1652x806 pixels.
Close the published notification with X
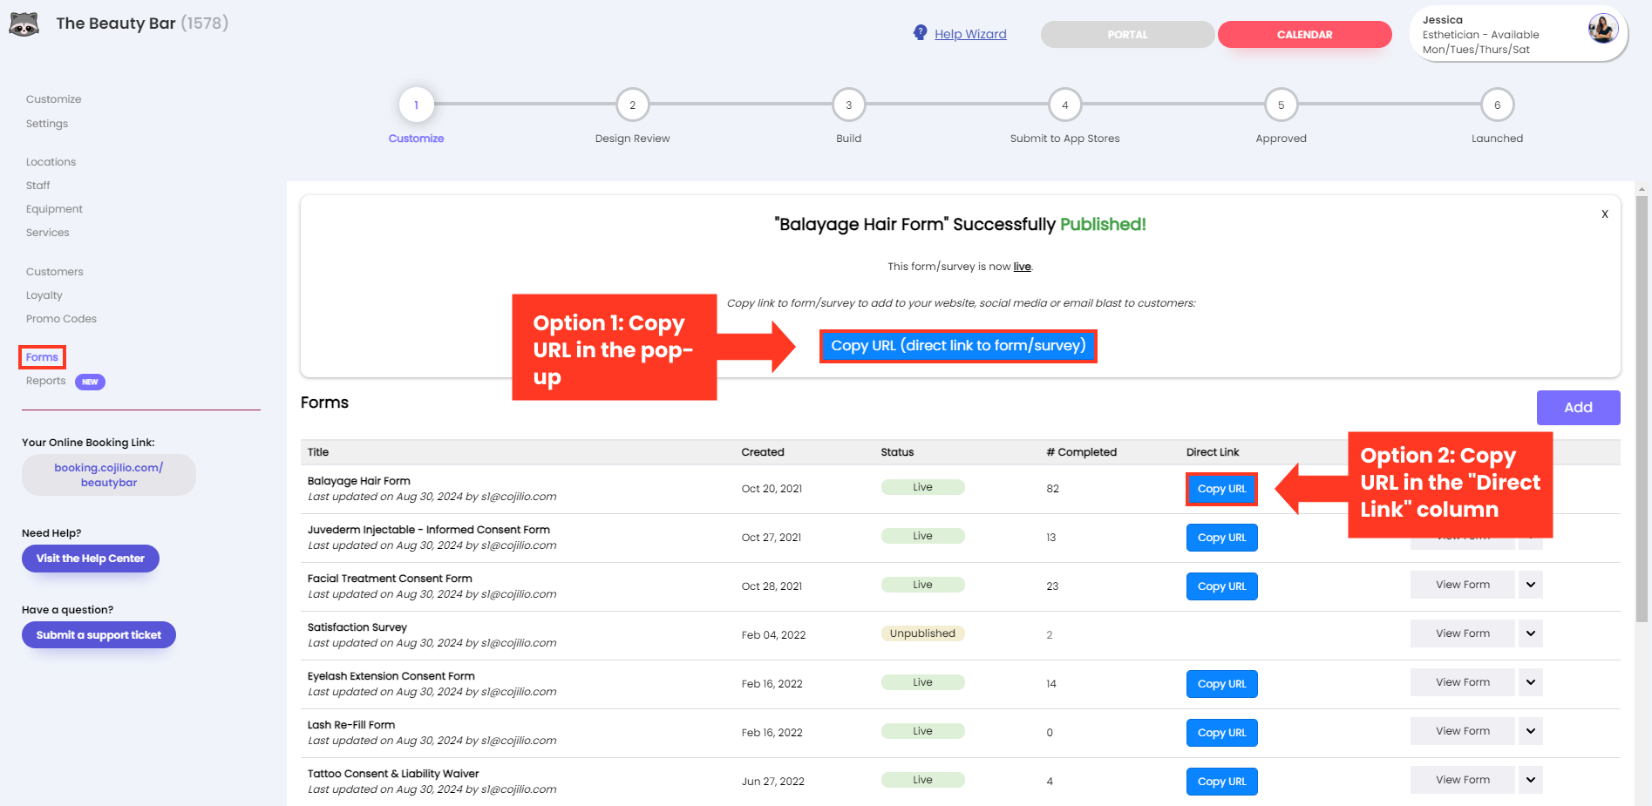coord(1604,213)
